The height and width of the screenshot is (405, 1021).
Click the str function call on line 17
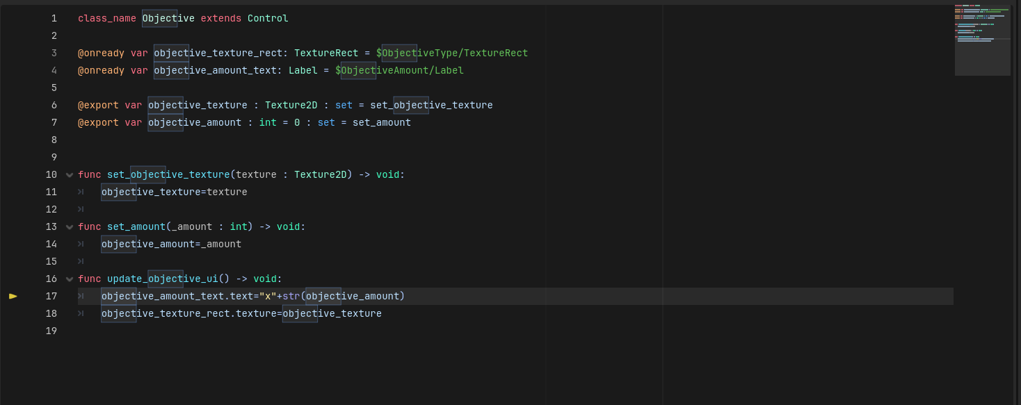coord(291,296)
